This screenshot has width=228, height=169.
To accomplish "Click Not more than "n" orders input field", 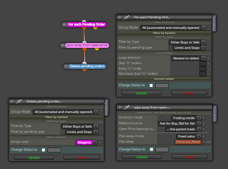I will [203, 74].
